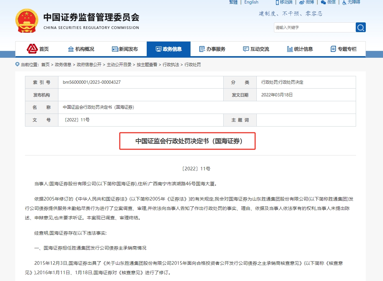Click the paragraph beginning 当事人:国海证券
This screenshot has height=281, width=383.
tap(126, 184)
